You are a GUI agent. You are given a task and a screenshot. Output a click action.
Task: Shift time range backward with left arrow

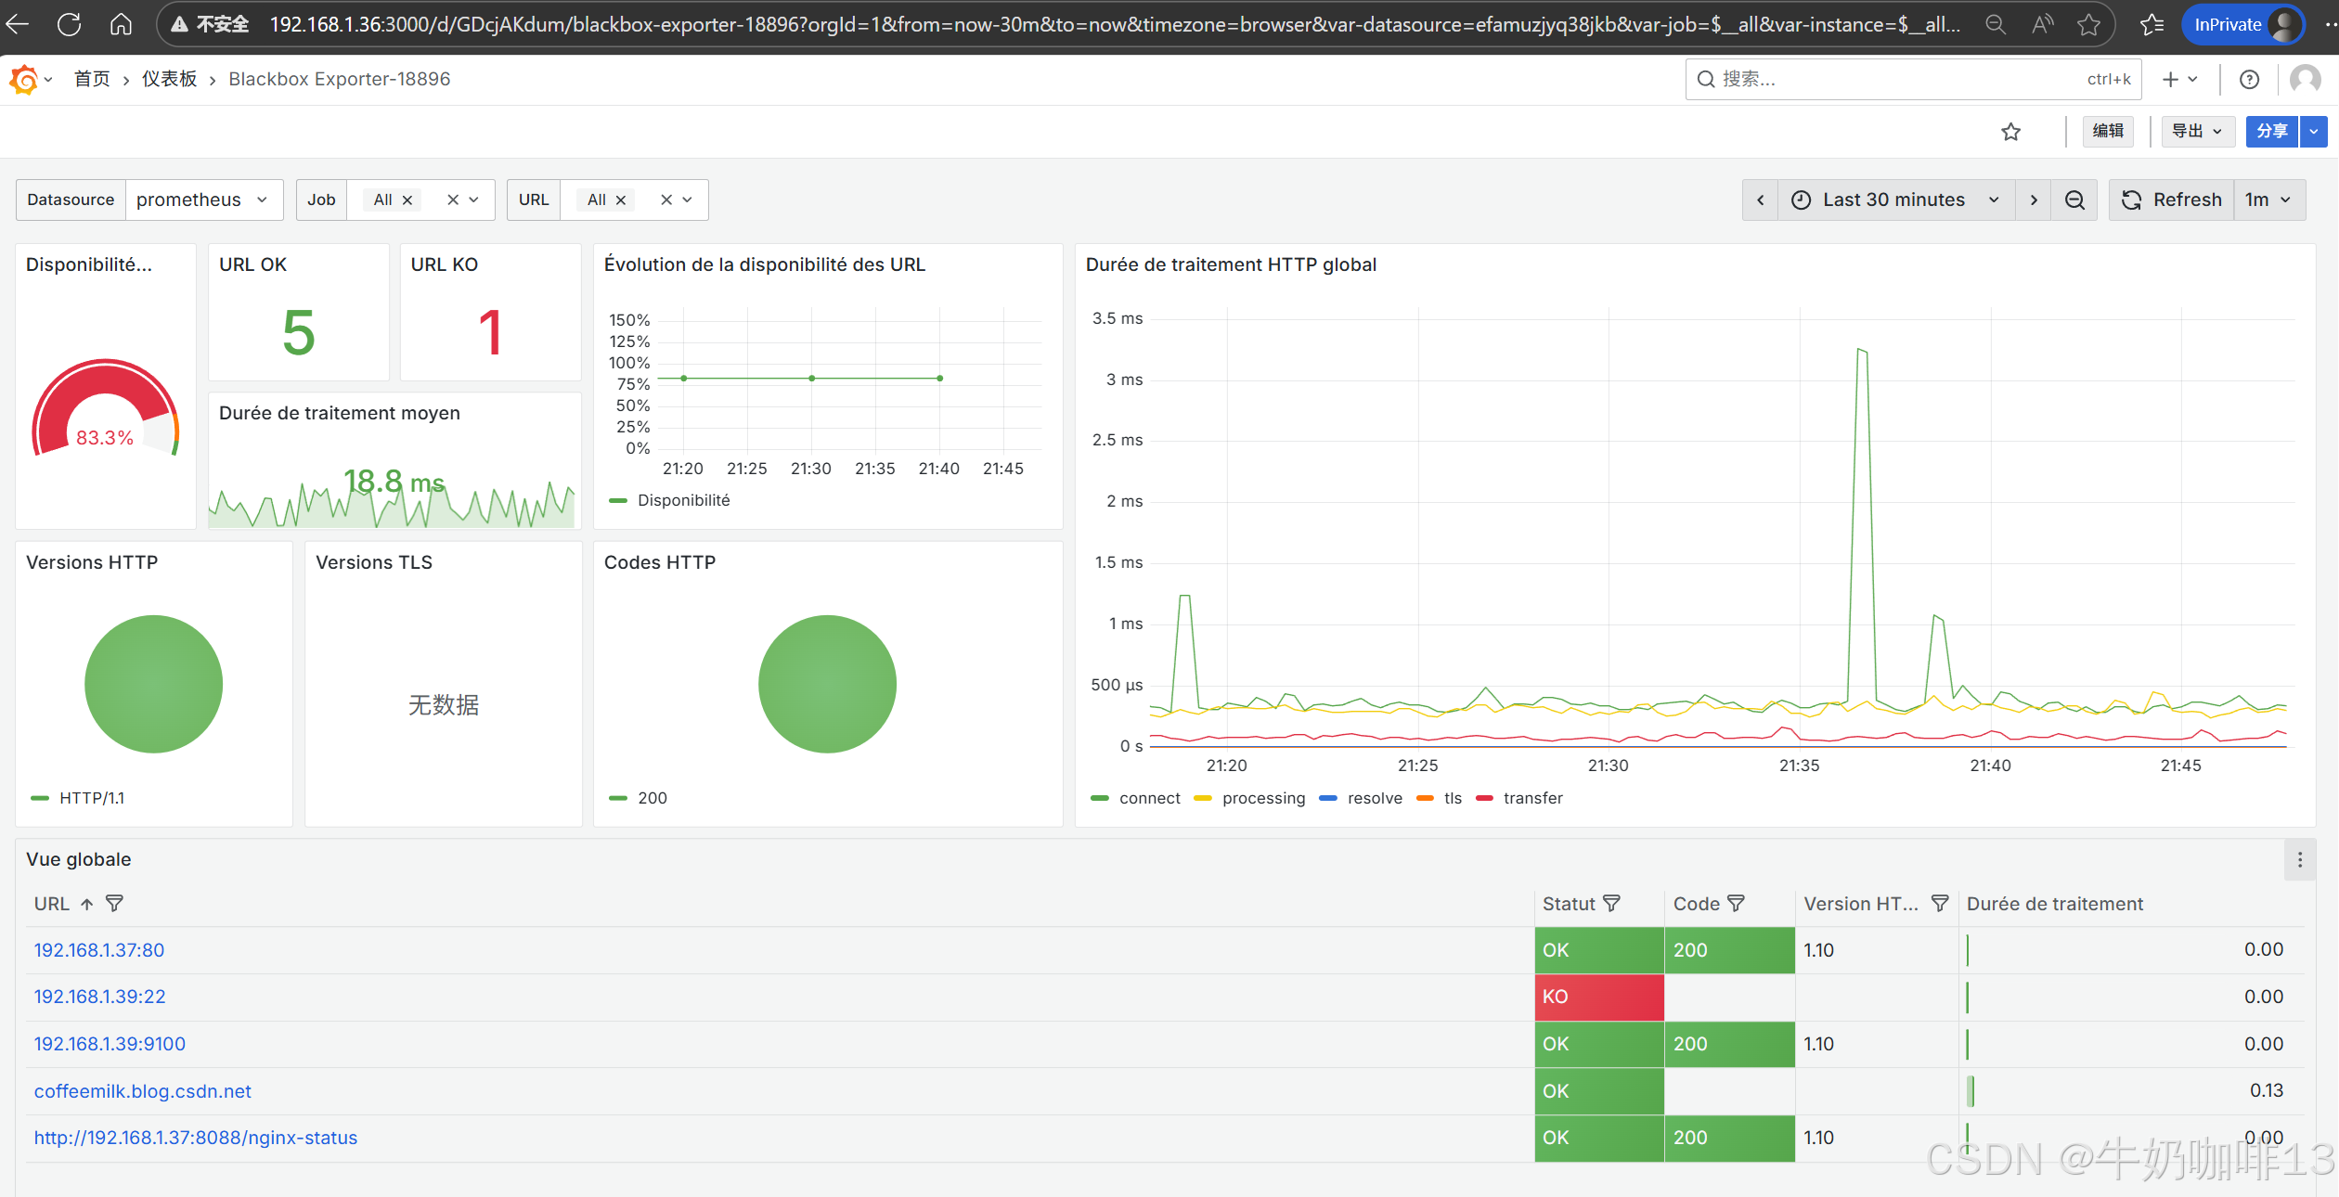1760,200
